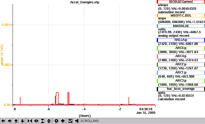Click the plus crosshair toolbar icon
Image resolution: width=205 pixels, height=124 pixels.
tap(63, 121)
